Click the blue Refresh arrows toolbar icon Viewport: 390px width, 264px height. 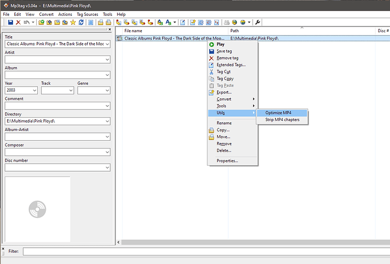(82, 22)
